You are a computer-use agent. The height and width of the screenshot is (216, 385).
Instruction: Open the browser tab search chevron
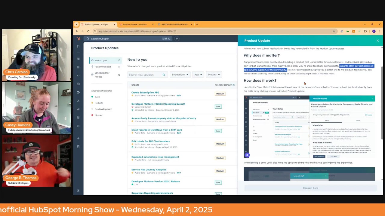76,24
